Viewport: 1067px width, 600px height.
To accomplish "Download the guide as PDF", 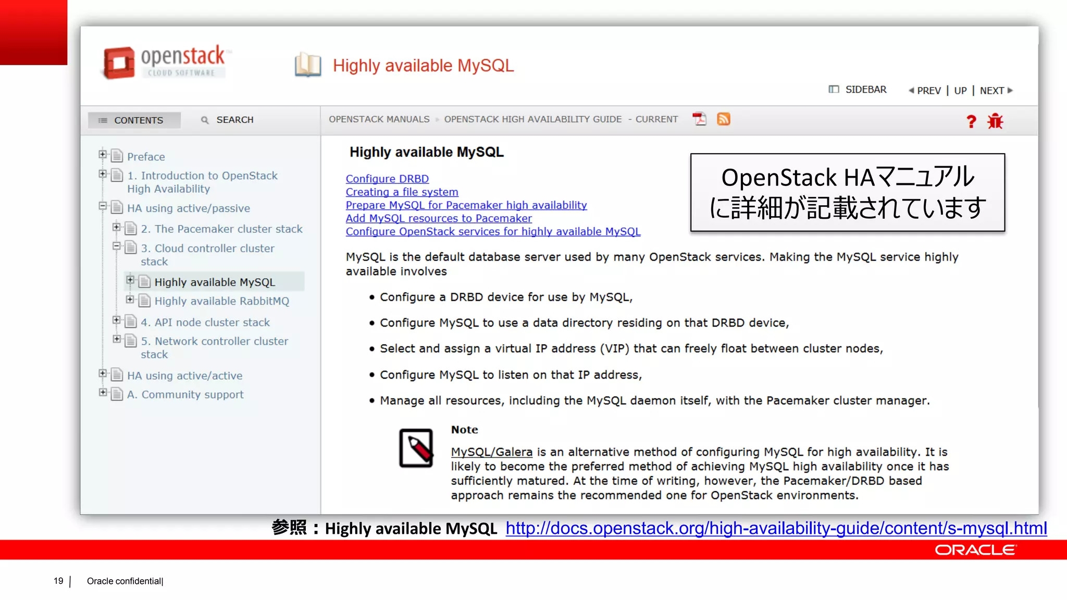I will coord(699,119).
